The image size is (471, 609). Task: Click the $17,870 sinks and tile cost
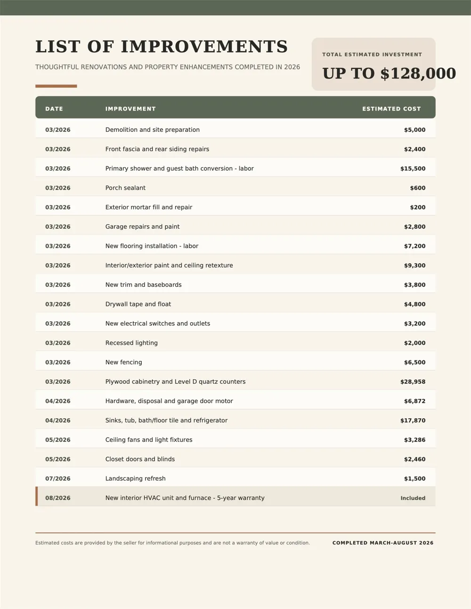pos(413,421)
